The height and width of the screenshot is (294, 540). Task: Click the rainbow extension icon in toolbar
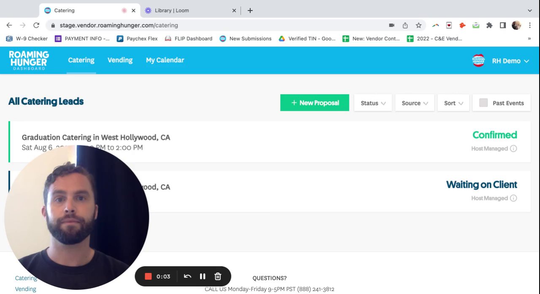click(435, 25)
